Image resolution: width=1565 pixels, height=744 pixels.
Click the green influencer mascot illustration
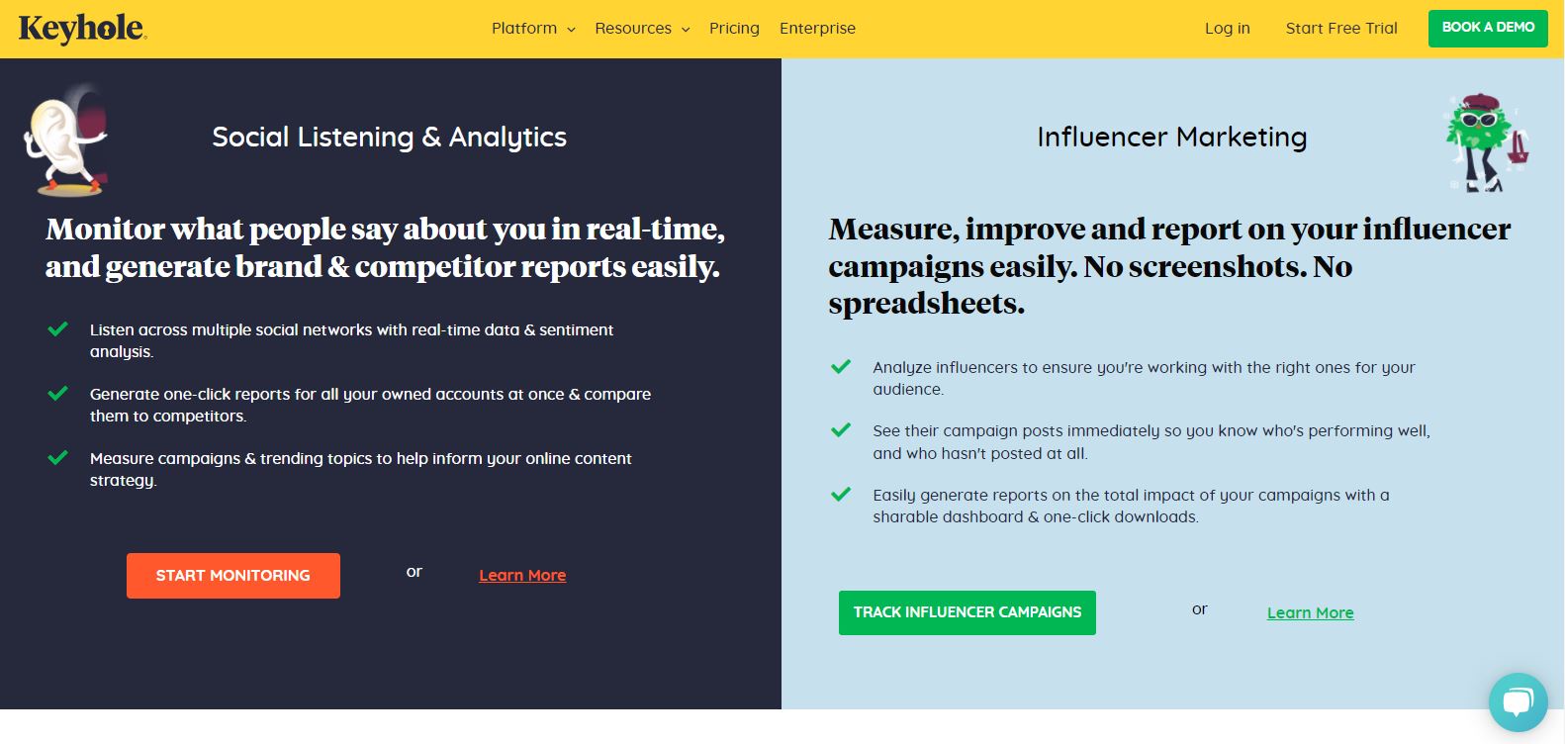(x=1487, y=142)
